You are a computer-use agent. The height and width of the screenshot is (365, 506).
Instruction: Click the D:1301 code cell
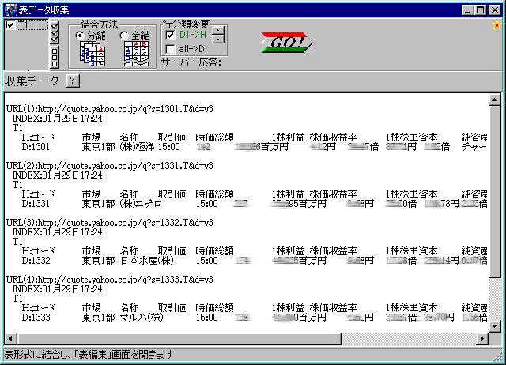point(36,147)
